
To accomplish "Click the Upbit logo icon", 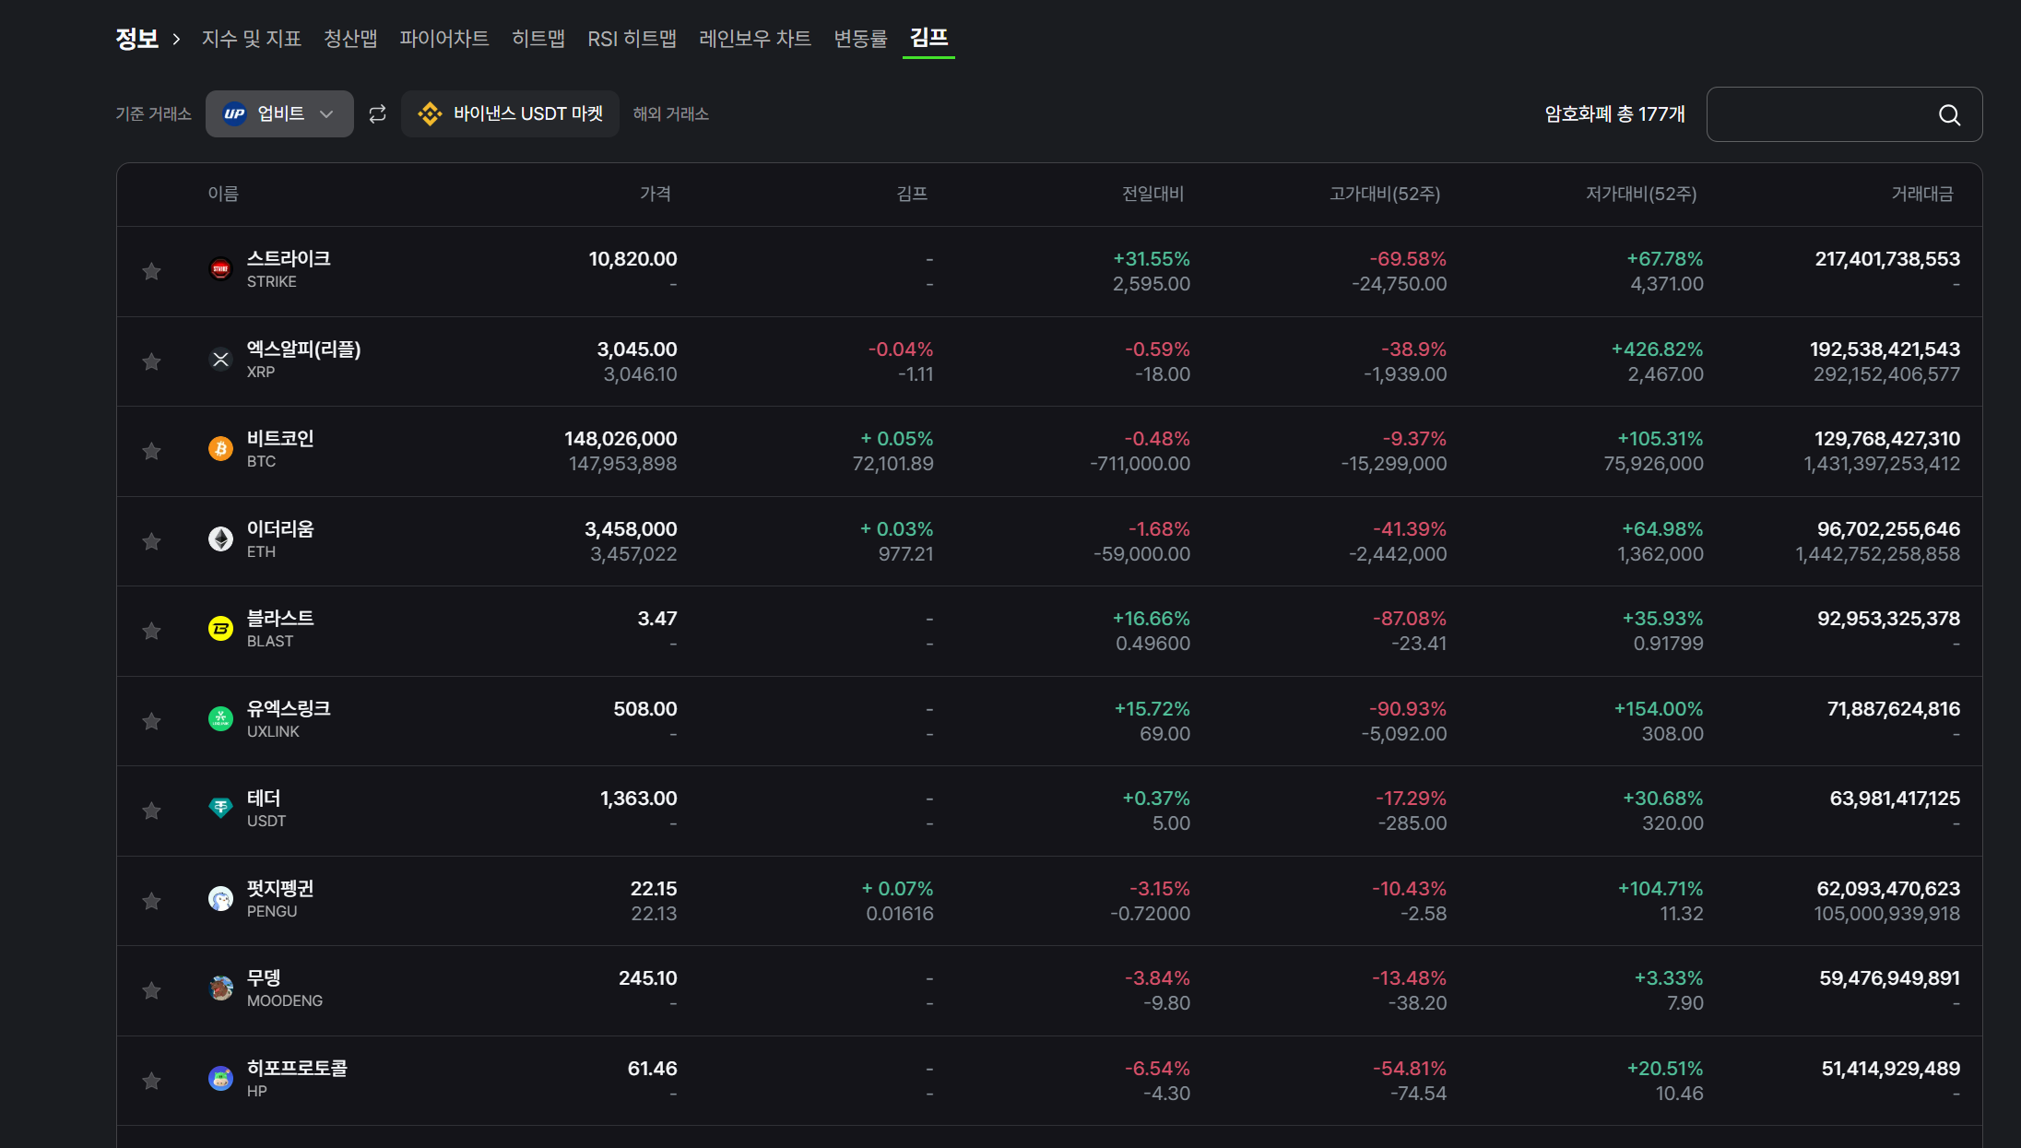I will 235,114.
